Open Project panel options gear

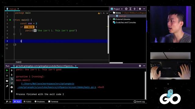tap(140, 9)
